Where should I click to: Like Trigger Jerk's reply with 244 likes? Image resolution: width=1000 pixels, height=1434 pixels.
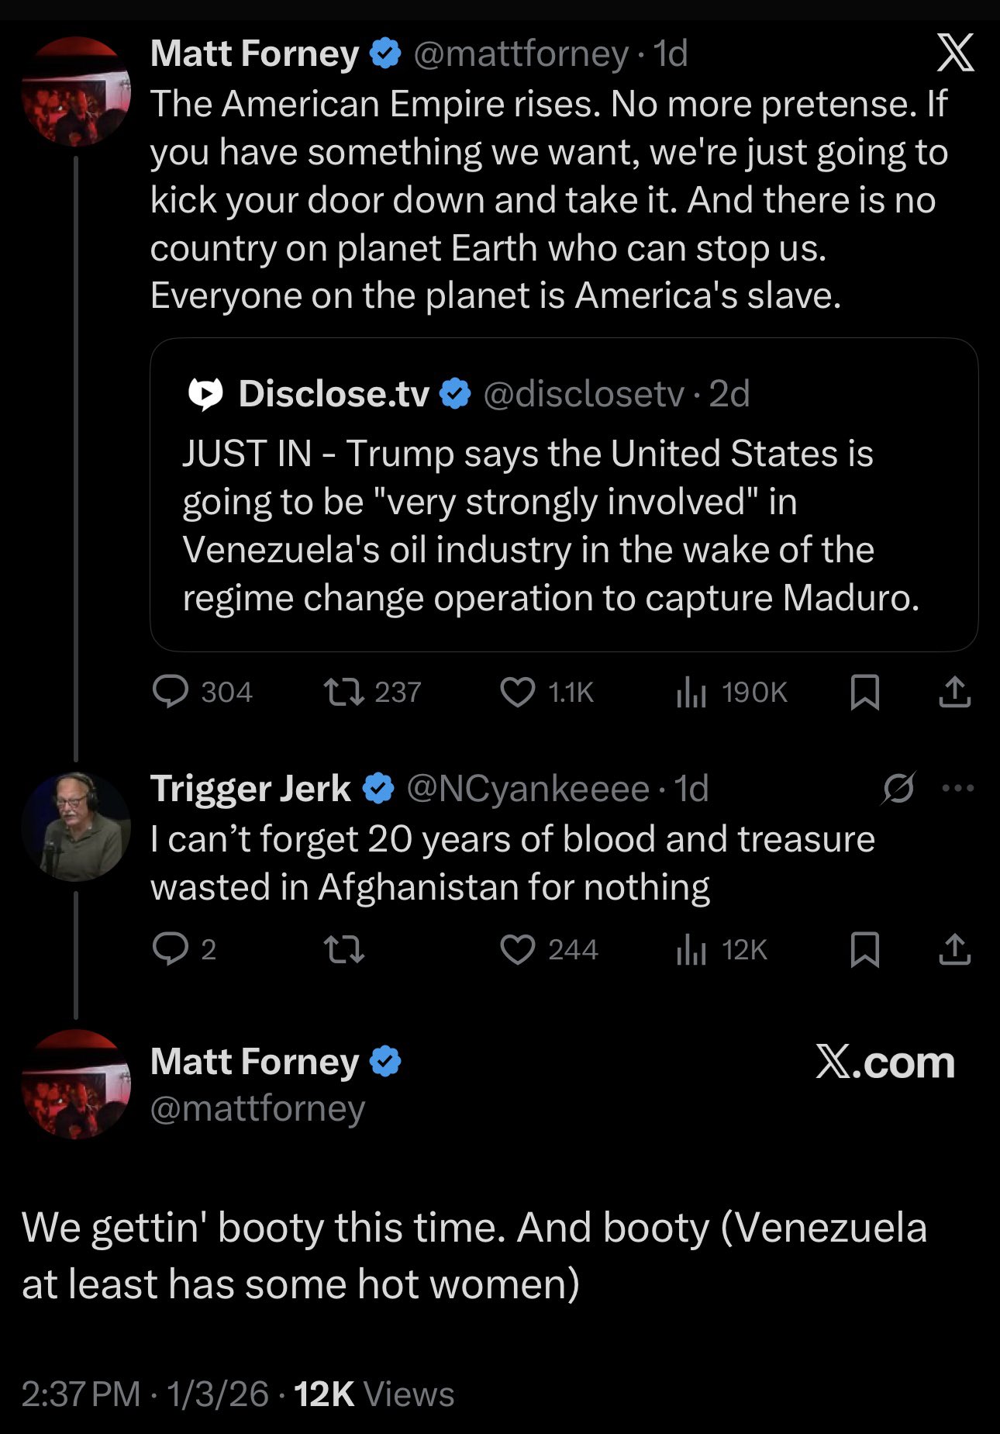click(518, 949)
